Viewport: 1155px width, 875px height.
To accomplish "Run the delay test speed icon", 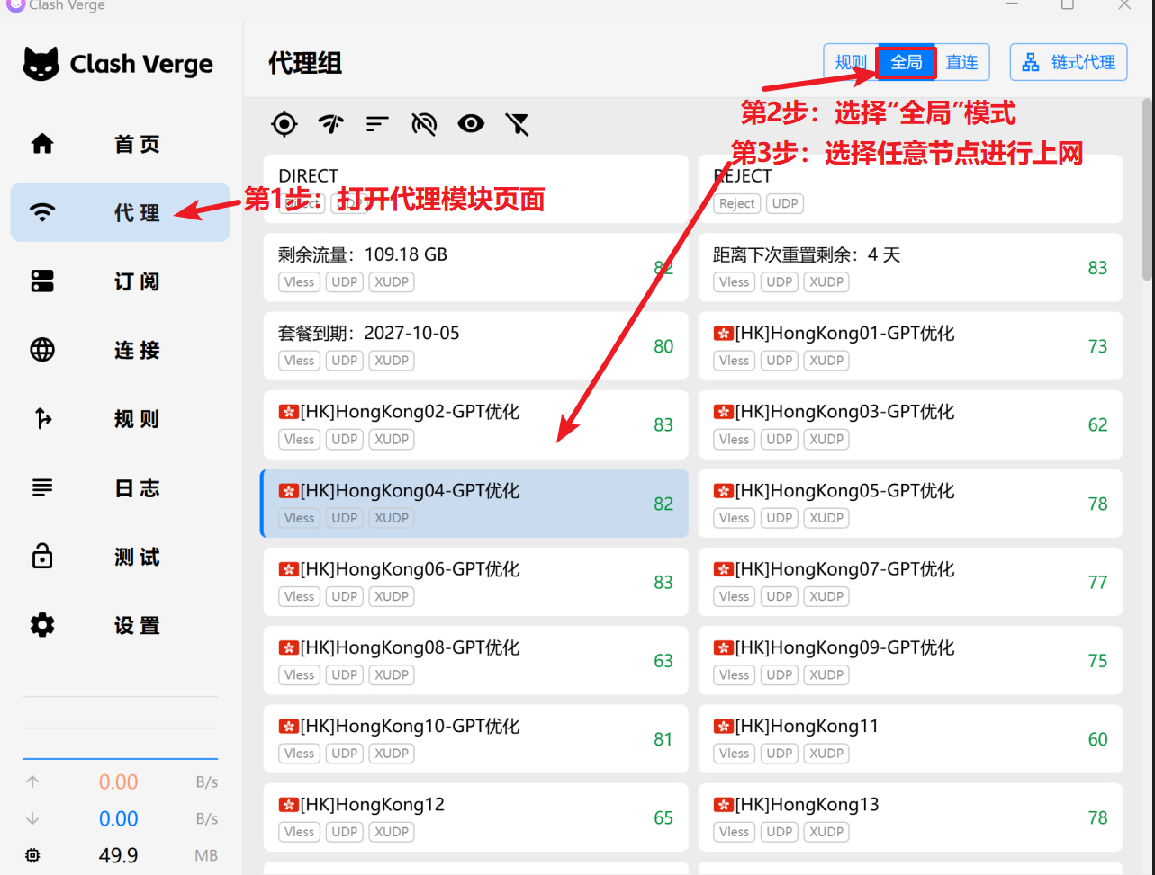I will pyautogui.click(x=331, y=124).
